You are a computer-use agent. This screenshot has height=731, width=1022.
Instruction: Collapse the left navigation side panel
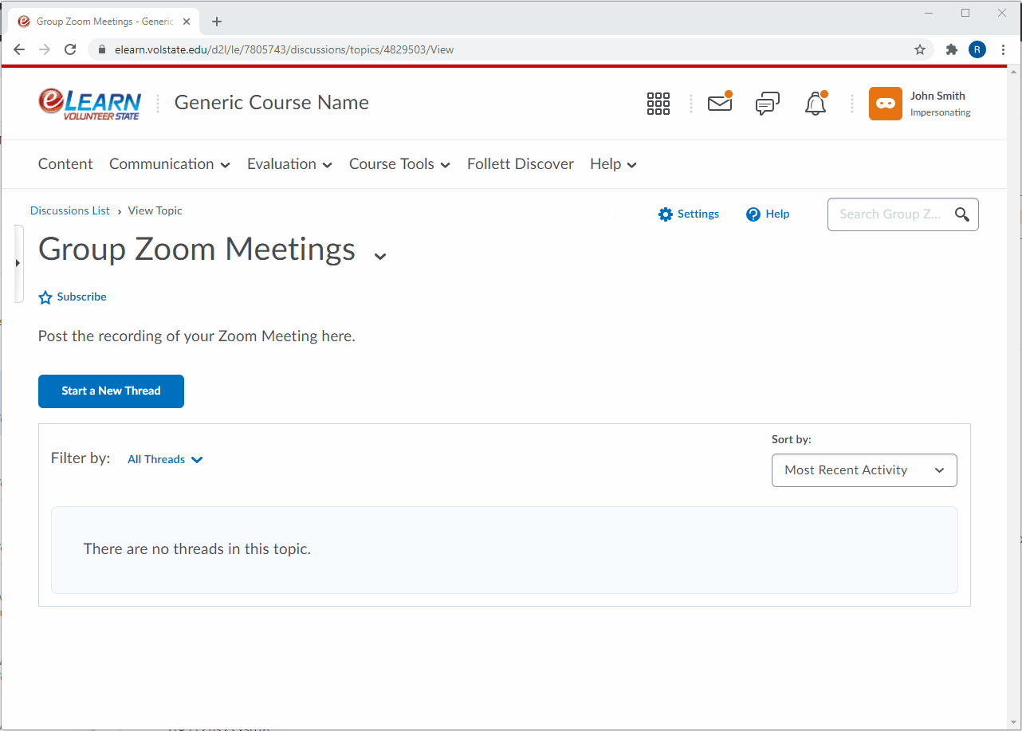[x=18, y=263]
